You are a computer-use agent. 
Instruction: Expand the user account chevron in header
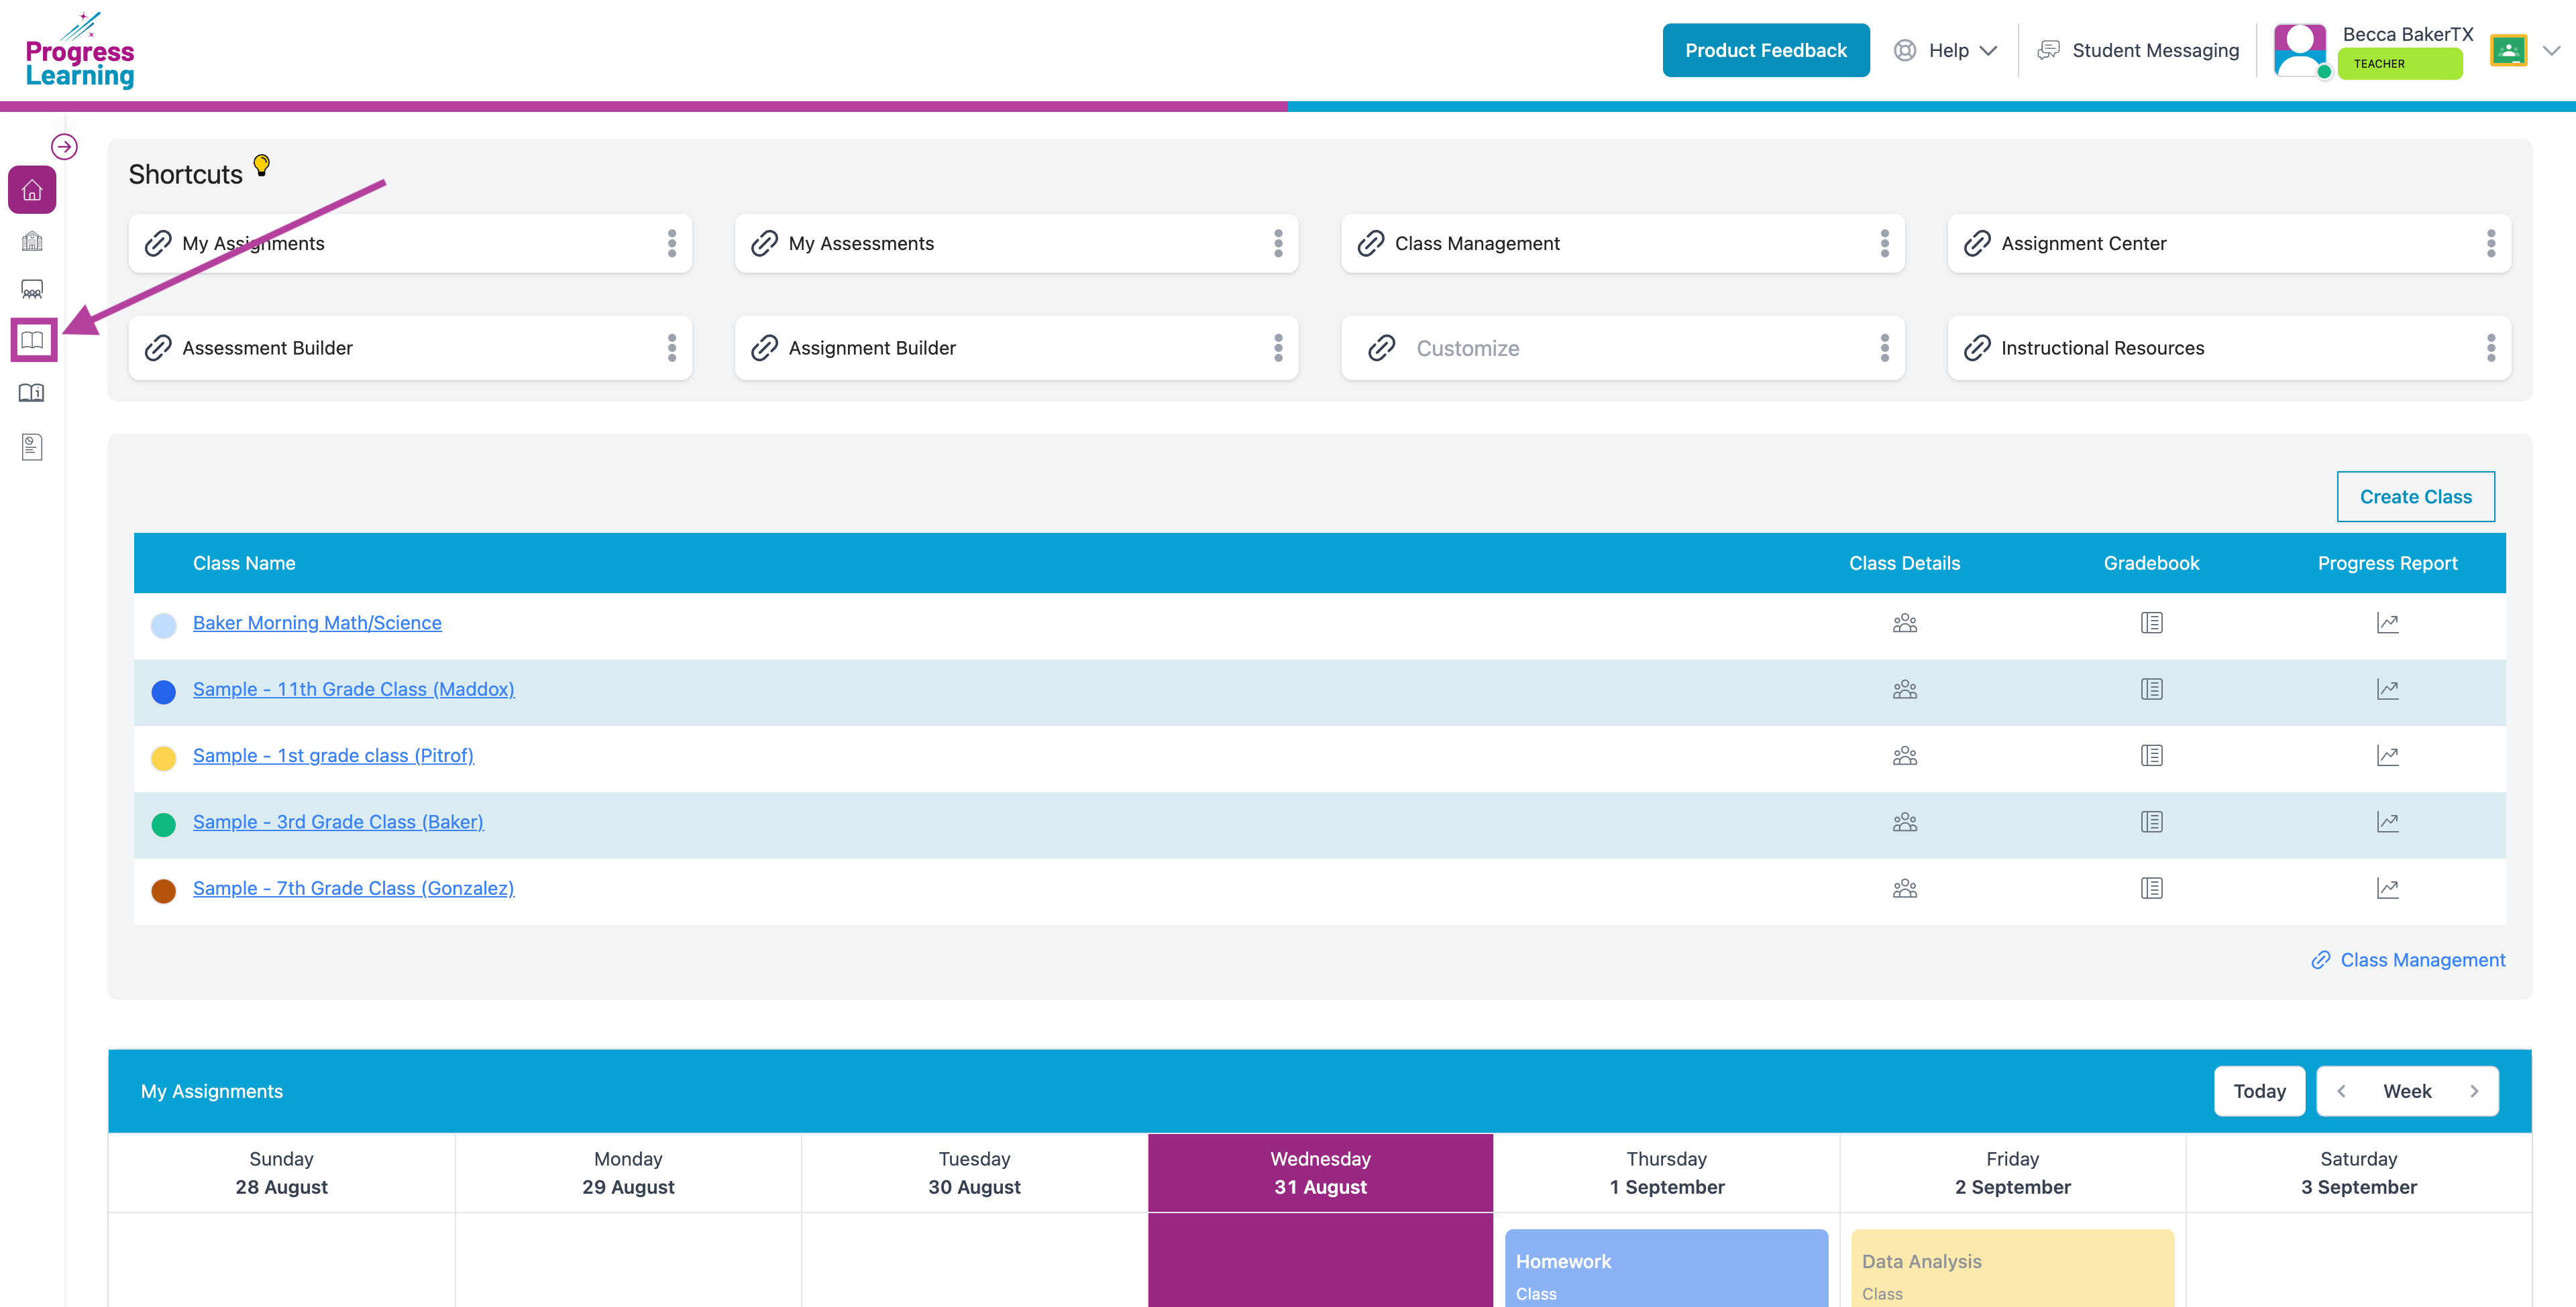[x=2551, y=50]
